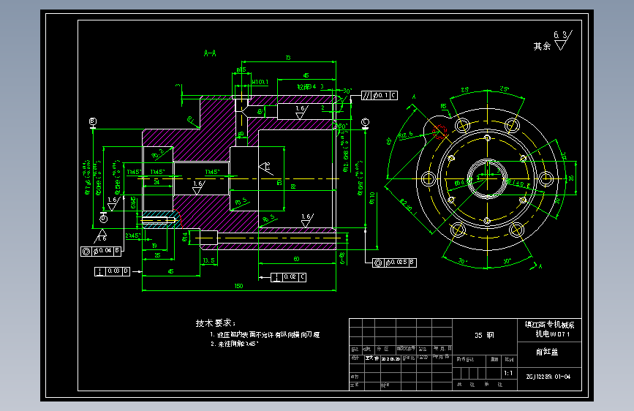Image resolution: width=634 pixels, height=411 pixels.
Task: Click the 24 dimension text
Action: coord(156,182)
